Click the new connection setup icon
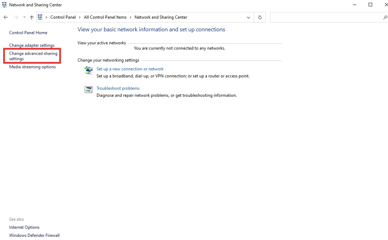The height and width of the screenshot is (240, 388). click(x=88, y=70)
